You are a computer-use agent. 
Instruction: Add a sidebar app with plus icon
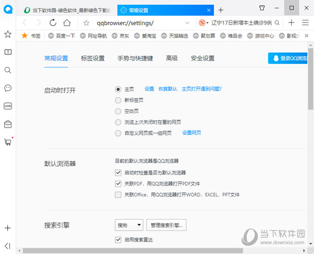pyautogui.click(x=8, y=228)
